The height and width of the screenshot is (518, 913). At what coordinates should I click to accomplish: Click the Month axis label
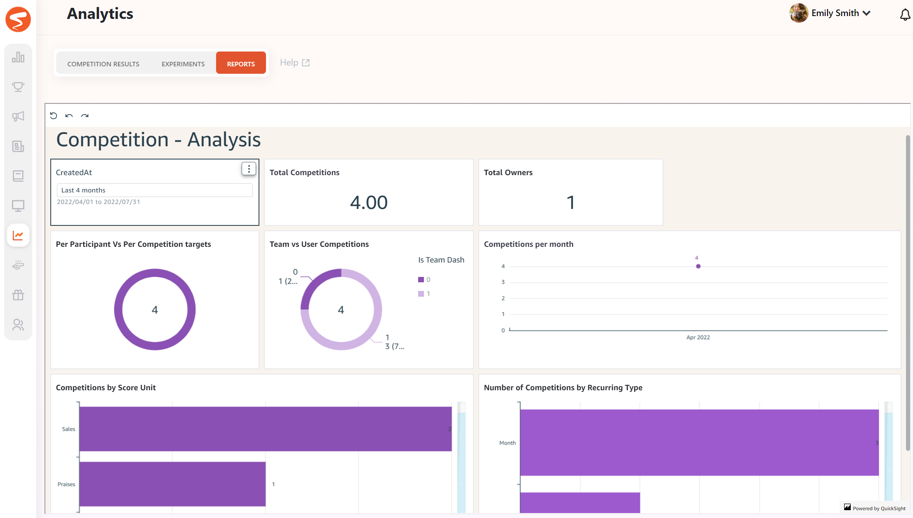click(508, 443)
